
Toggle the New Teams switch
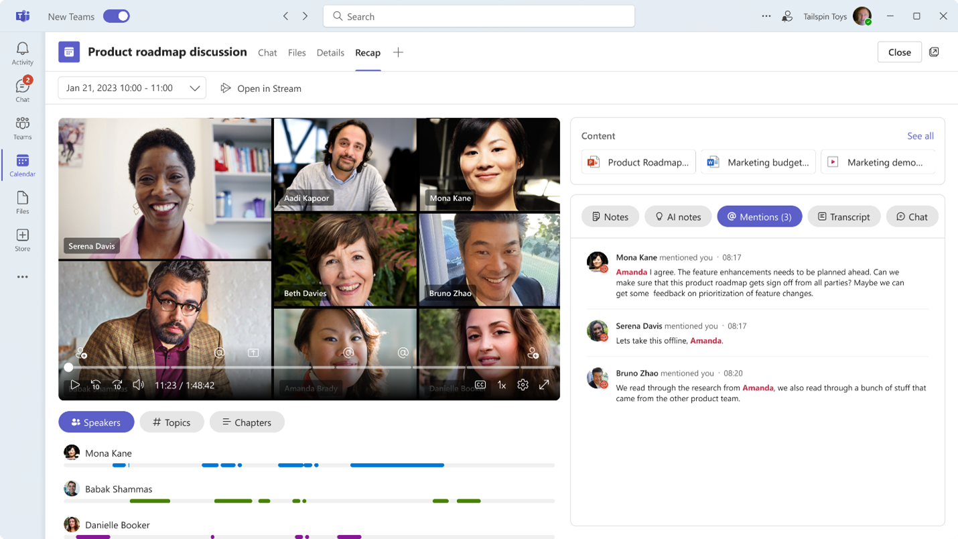pos(116,15)
